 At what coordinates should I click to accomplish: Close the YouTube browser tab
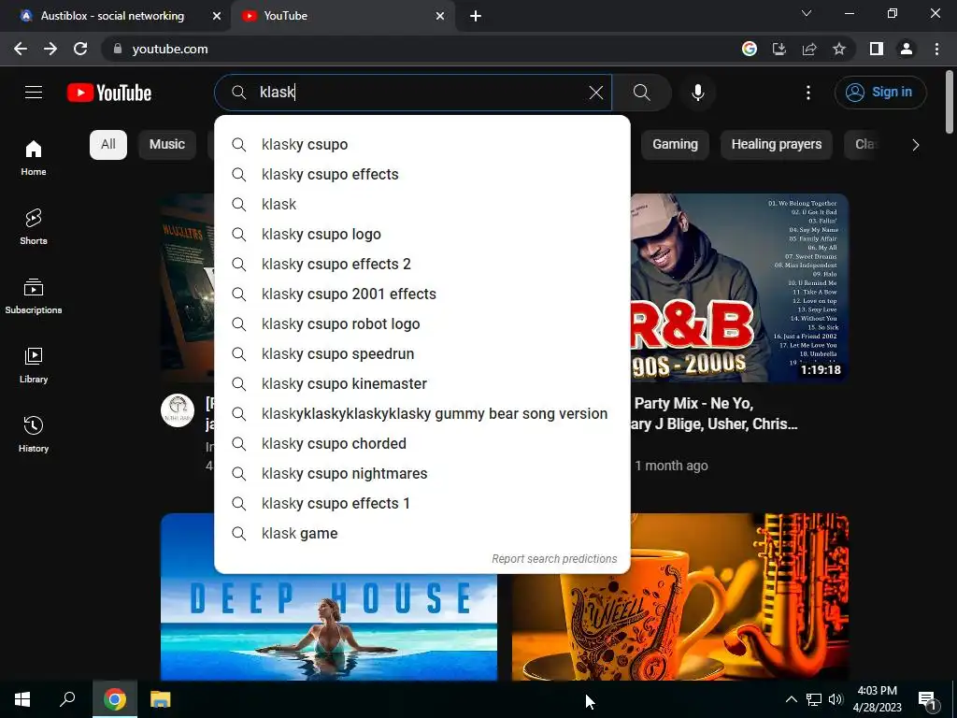pyautogui.click(x=440, y=16)
